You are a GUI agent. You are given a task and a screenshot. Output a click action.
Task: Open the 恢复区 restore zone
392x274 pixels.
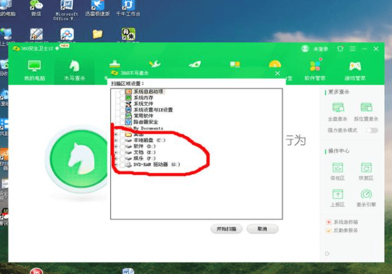tap(366, 172)
